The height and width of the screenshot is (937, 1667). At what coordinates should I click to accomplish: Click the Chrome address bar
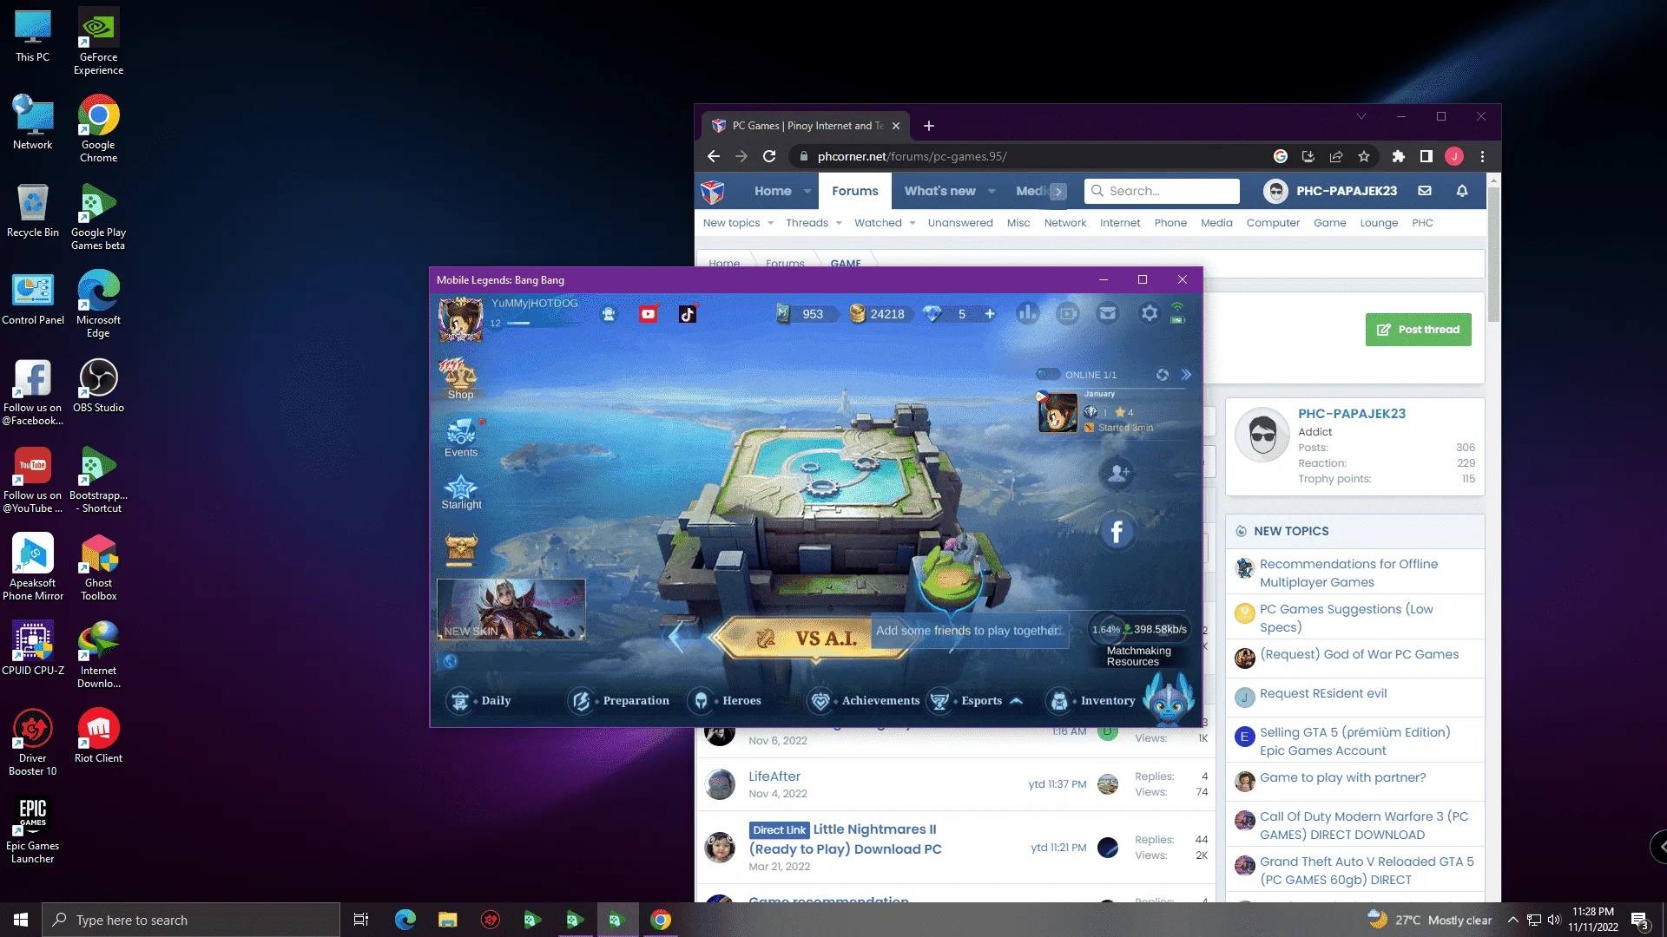coord(1033,156)
